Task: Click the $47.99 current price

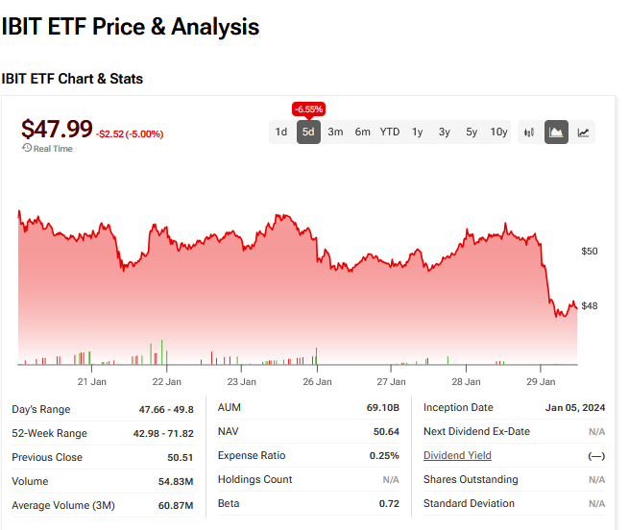Action: point(58,129)
